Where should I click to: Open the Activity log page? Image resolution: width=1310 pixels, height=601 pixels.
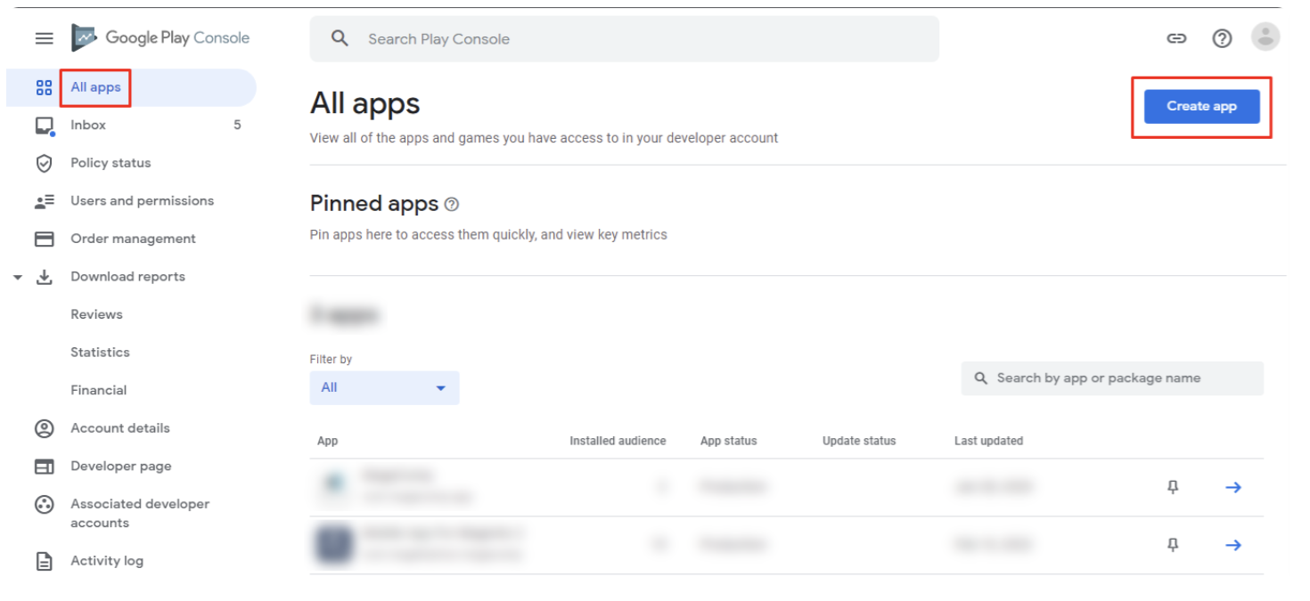pyautogui.click(x=108, y=560)
